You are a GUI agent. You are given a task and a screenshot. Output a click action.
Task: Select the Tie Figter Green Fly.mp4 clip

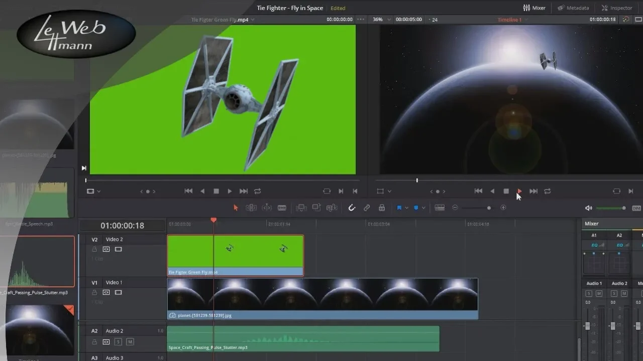235,255
